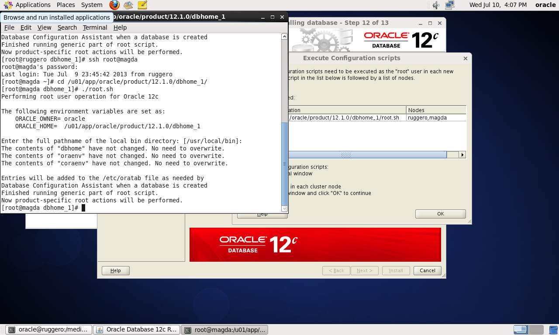Open the Places menu in top panel
The image size is (559, 335).
coord(66,5)
